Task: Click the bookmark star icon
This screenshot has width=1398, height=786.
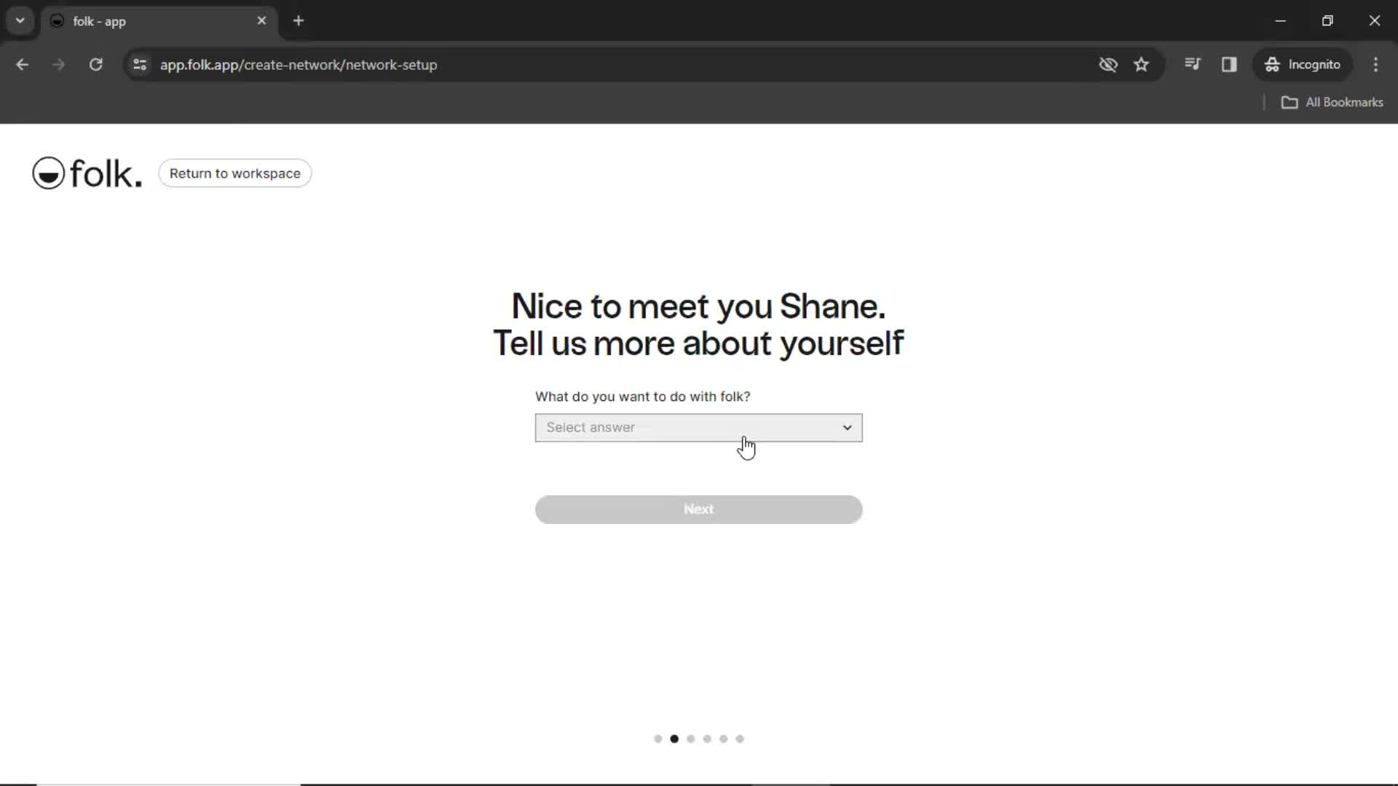Action: (x=1141, y=64)
